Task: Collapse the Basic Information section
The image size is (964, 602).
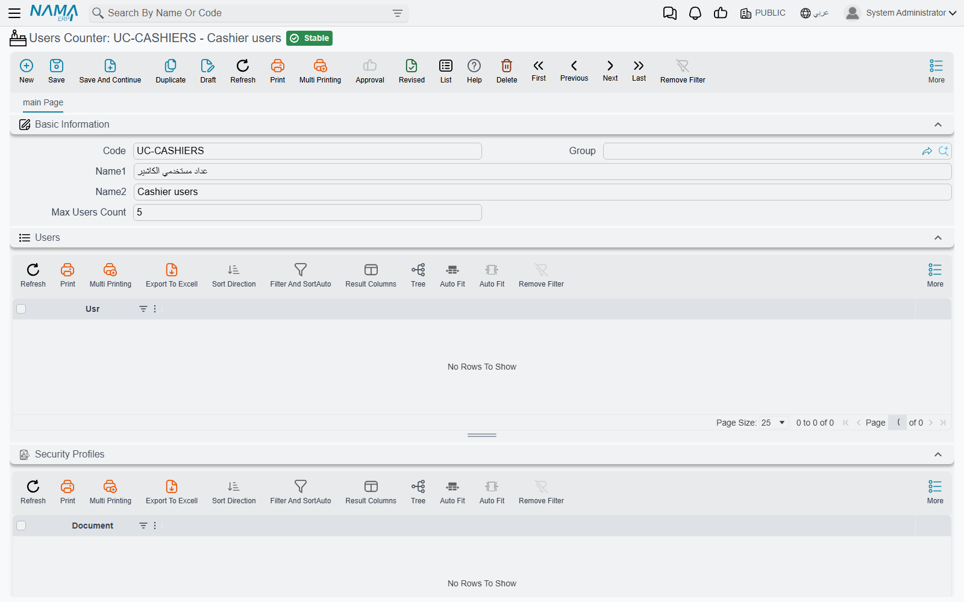Action: click(x=938, y=125)
